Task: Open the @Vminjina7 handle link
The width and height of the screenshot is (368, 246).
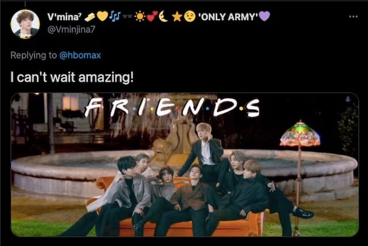Action: pyautogui.click(x=71, y=29)
